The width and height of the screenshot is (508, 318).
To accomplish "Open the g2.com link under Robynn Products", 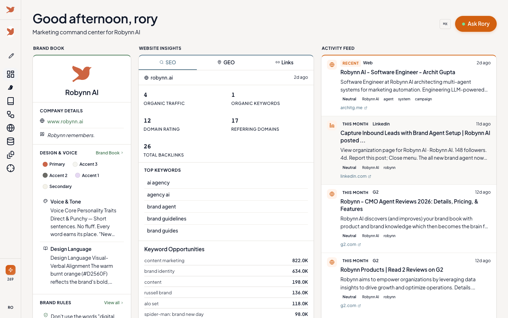I will [x=348, y=305].
